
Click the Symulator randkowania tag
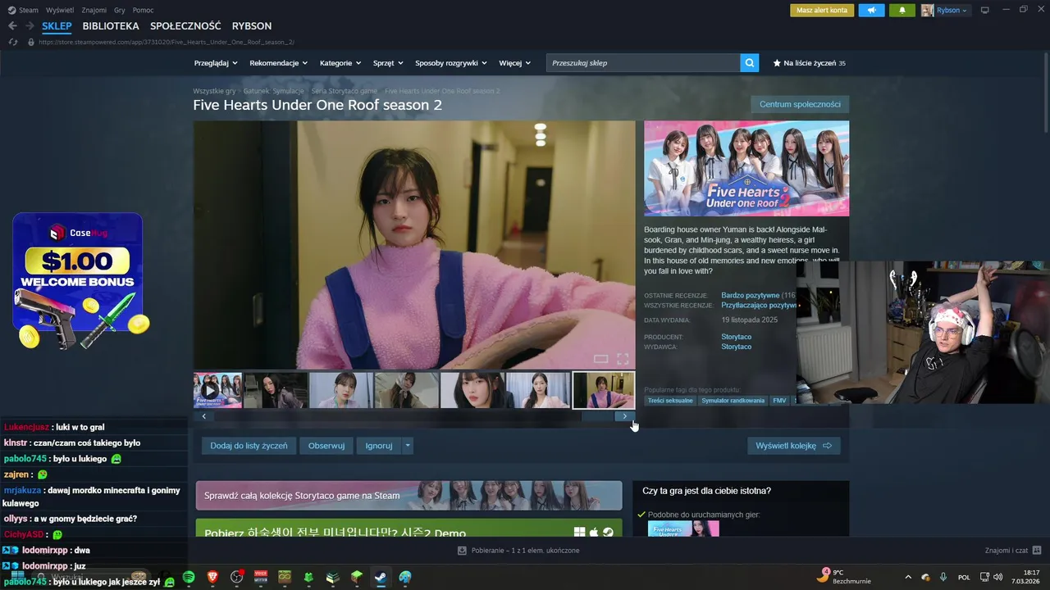click(733, 401)
